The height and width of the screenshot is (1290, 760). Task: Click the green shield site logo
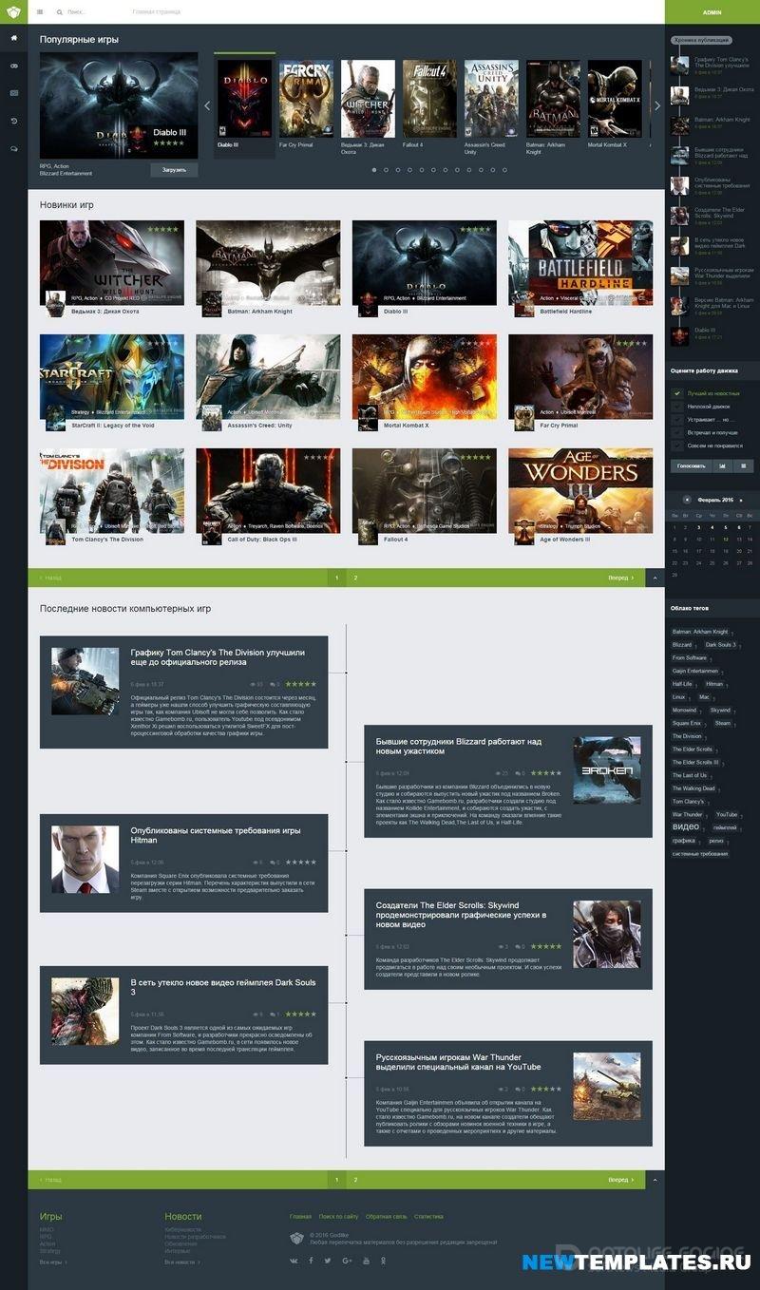[x=13, y=12]
